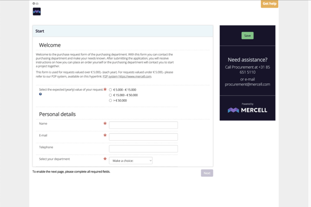Click the Need assistance? heading
This screenshot has width=311, height=207.
tap(247, 60)
